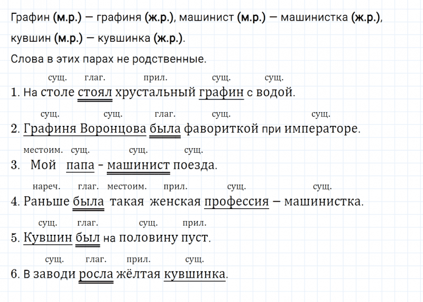
Task: Select the word 'хрустальный'
Action: 155,93
